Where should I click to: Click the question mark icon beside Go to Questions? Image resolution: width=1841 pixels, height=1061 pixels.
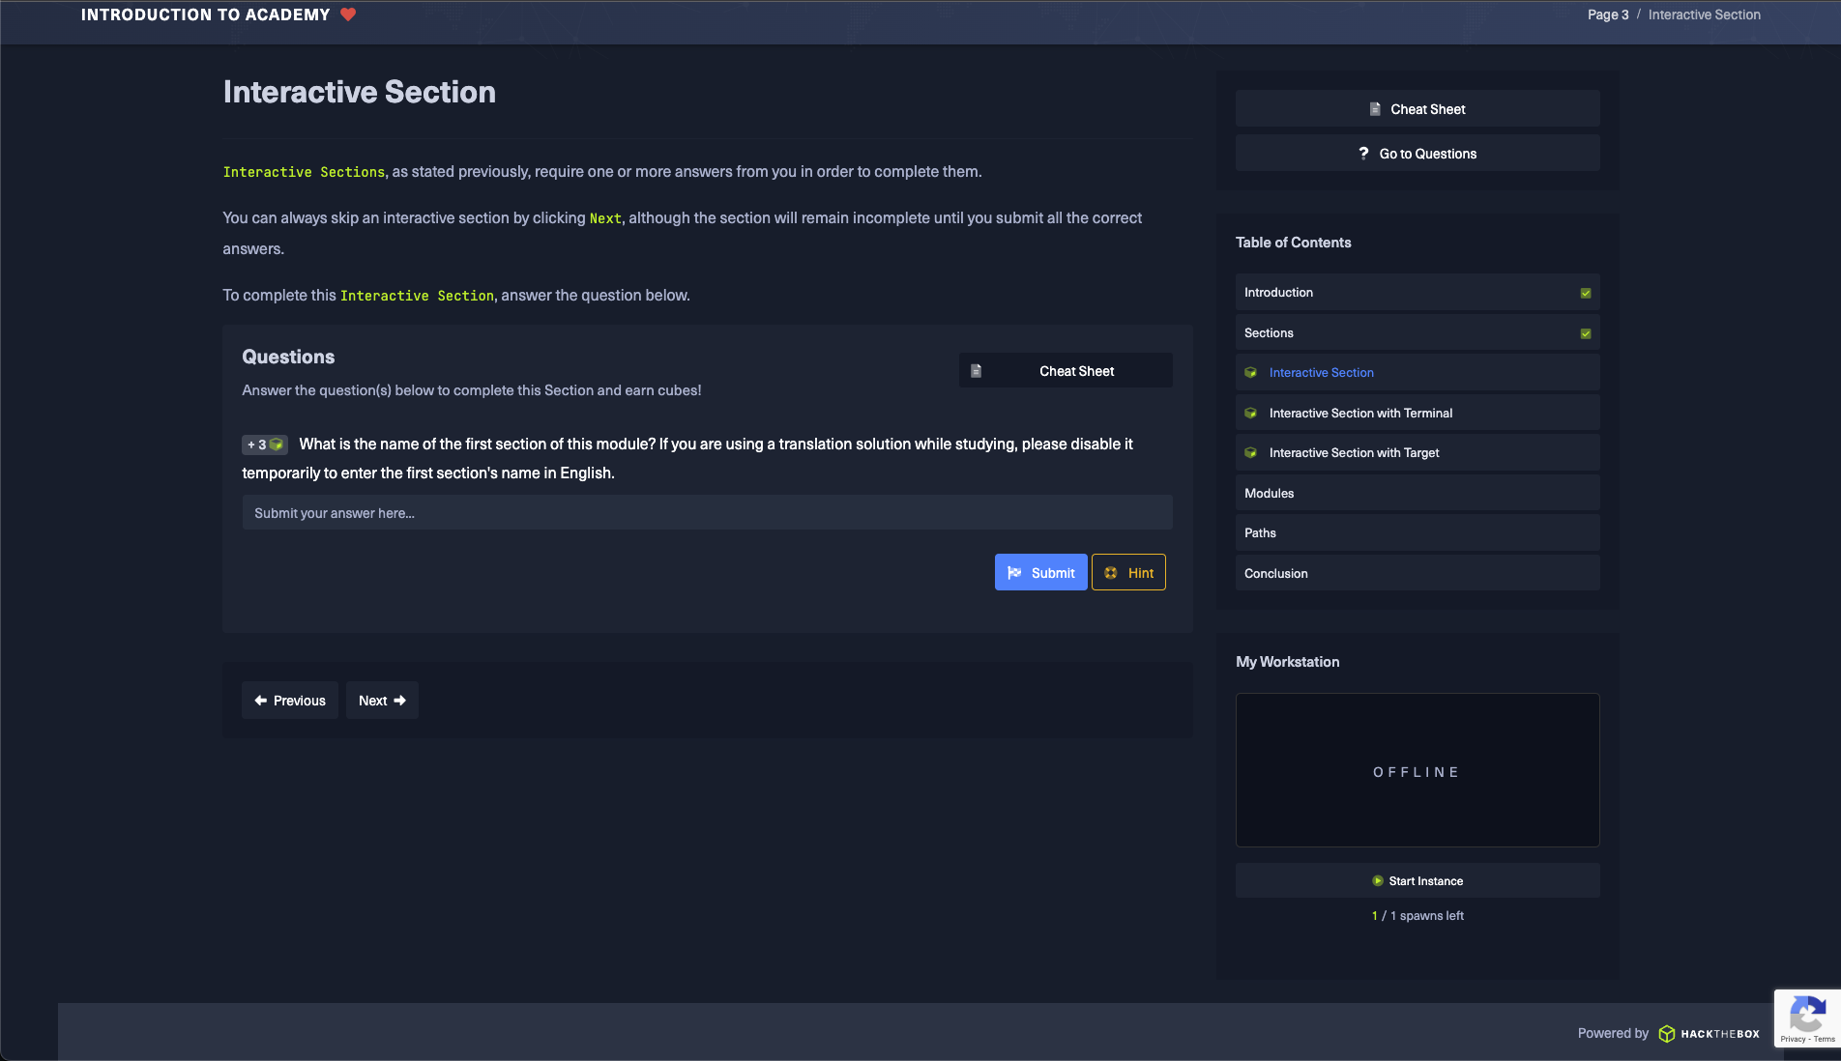coord(1363,154)
